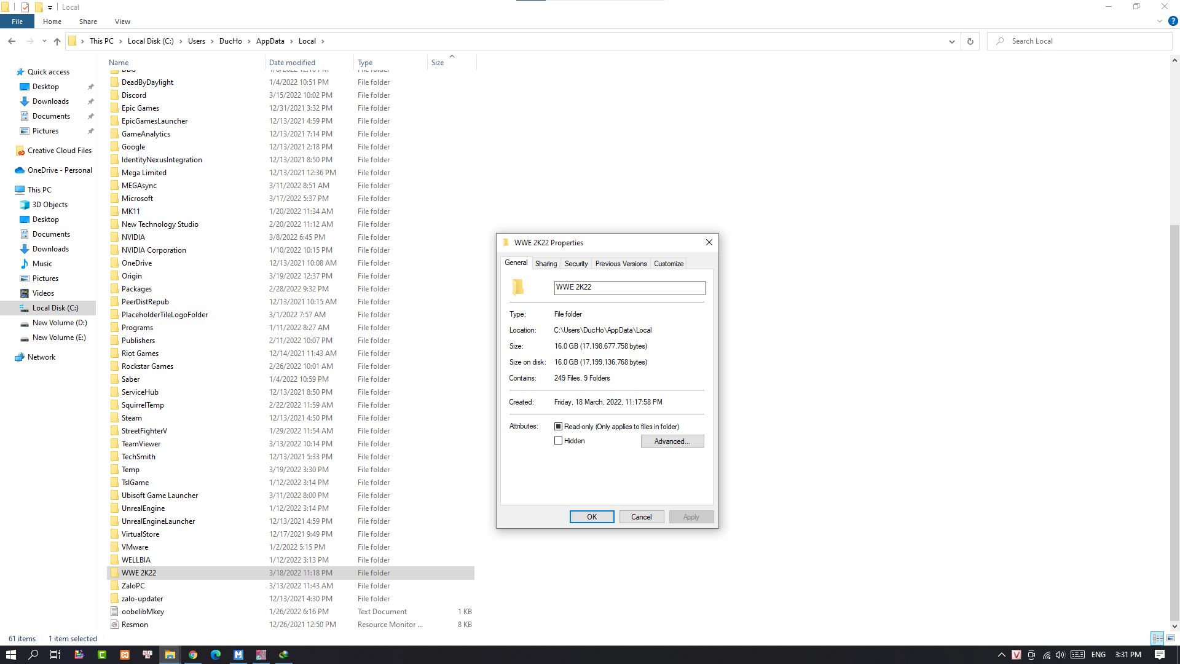Click Cancel to close Properties dialog

pos(641,516)
